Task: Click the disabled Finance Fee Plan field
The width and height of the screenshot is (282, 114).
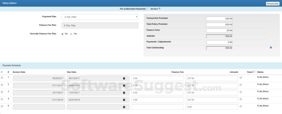Action: (x=100, y=25)
